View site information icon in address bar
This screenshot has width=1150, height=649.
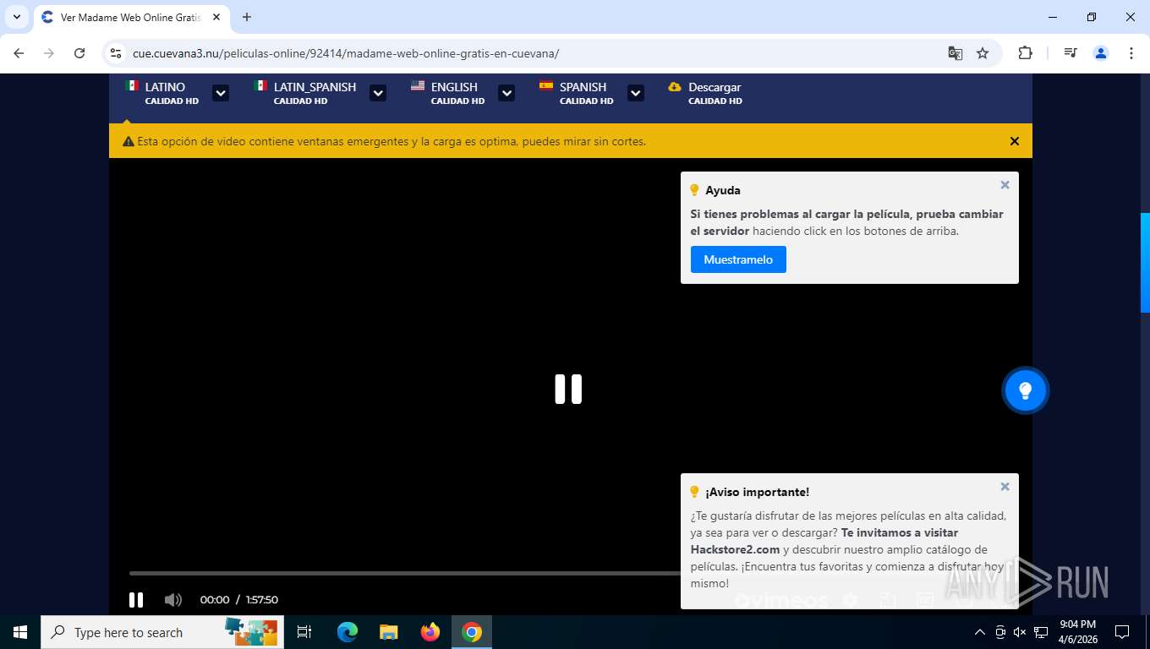(x=117, y=53)
